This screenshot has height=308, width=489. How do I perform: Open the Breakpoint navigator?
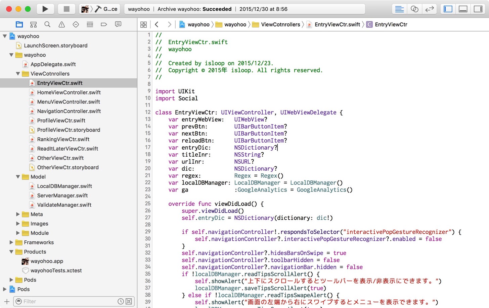pos(104,24)
